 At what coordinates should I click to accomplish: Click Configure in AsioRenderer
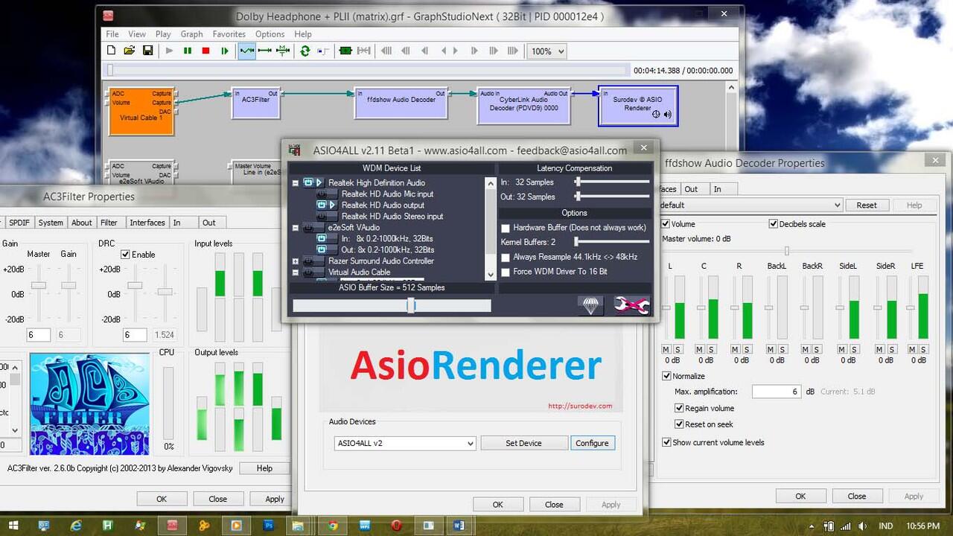pos(592,443)
